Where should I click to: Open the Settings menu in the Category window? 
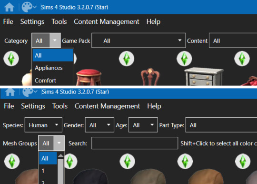coord(32,21)
